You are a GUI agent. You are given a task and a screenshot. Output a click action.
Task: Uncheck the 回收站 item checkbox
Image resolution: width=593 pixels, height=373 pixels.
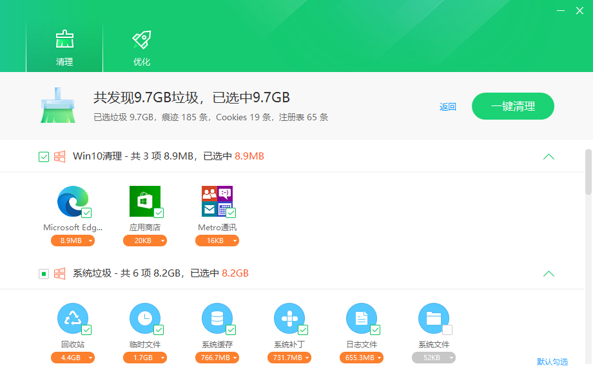coord(86,330)
